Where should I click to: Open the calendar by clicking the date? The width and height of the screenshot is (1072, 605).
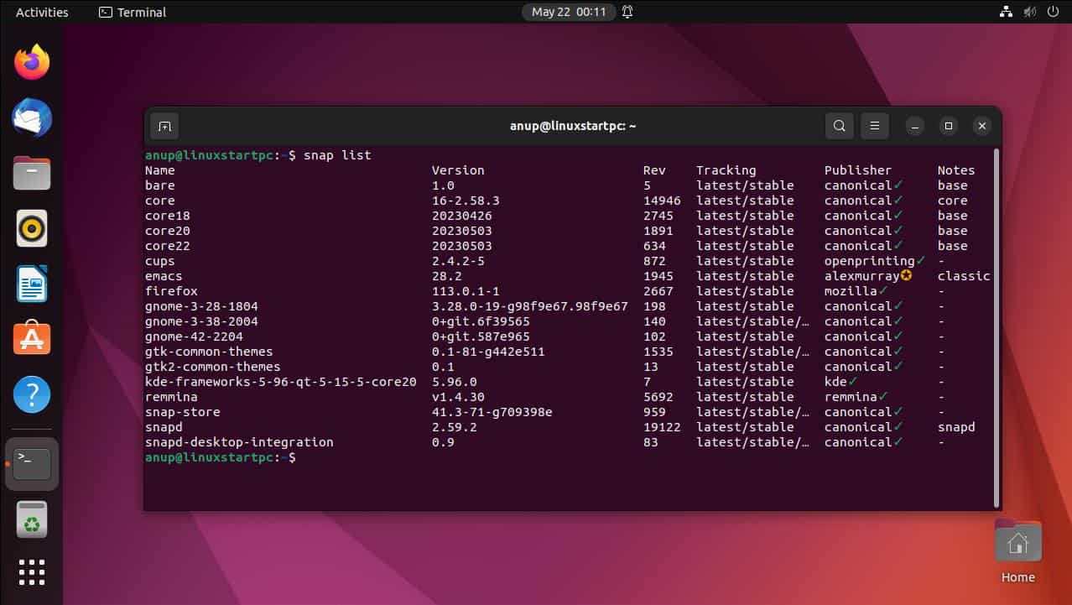click(x=569, y=12)
